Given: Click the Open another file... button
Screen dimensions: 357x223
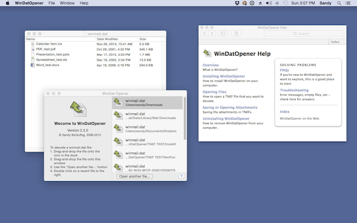Looking at the screenshot, I should 134,176.
